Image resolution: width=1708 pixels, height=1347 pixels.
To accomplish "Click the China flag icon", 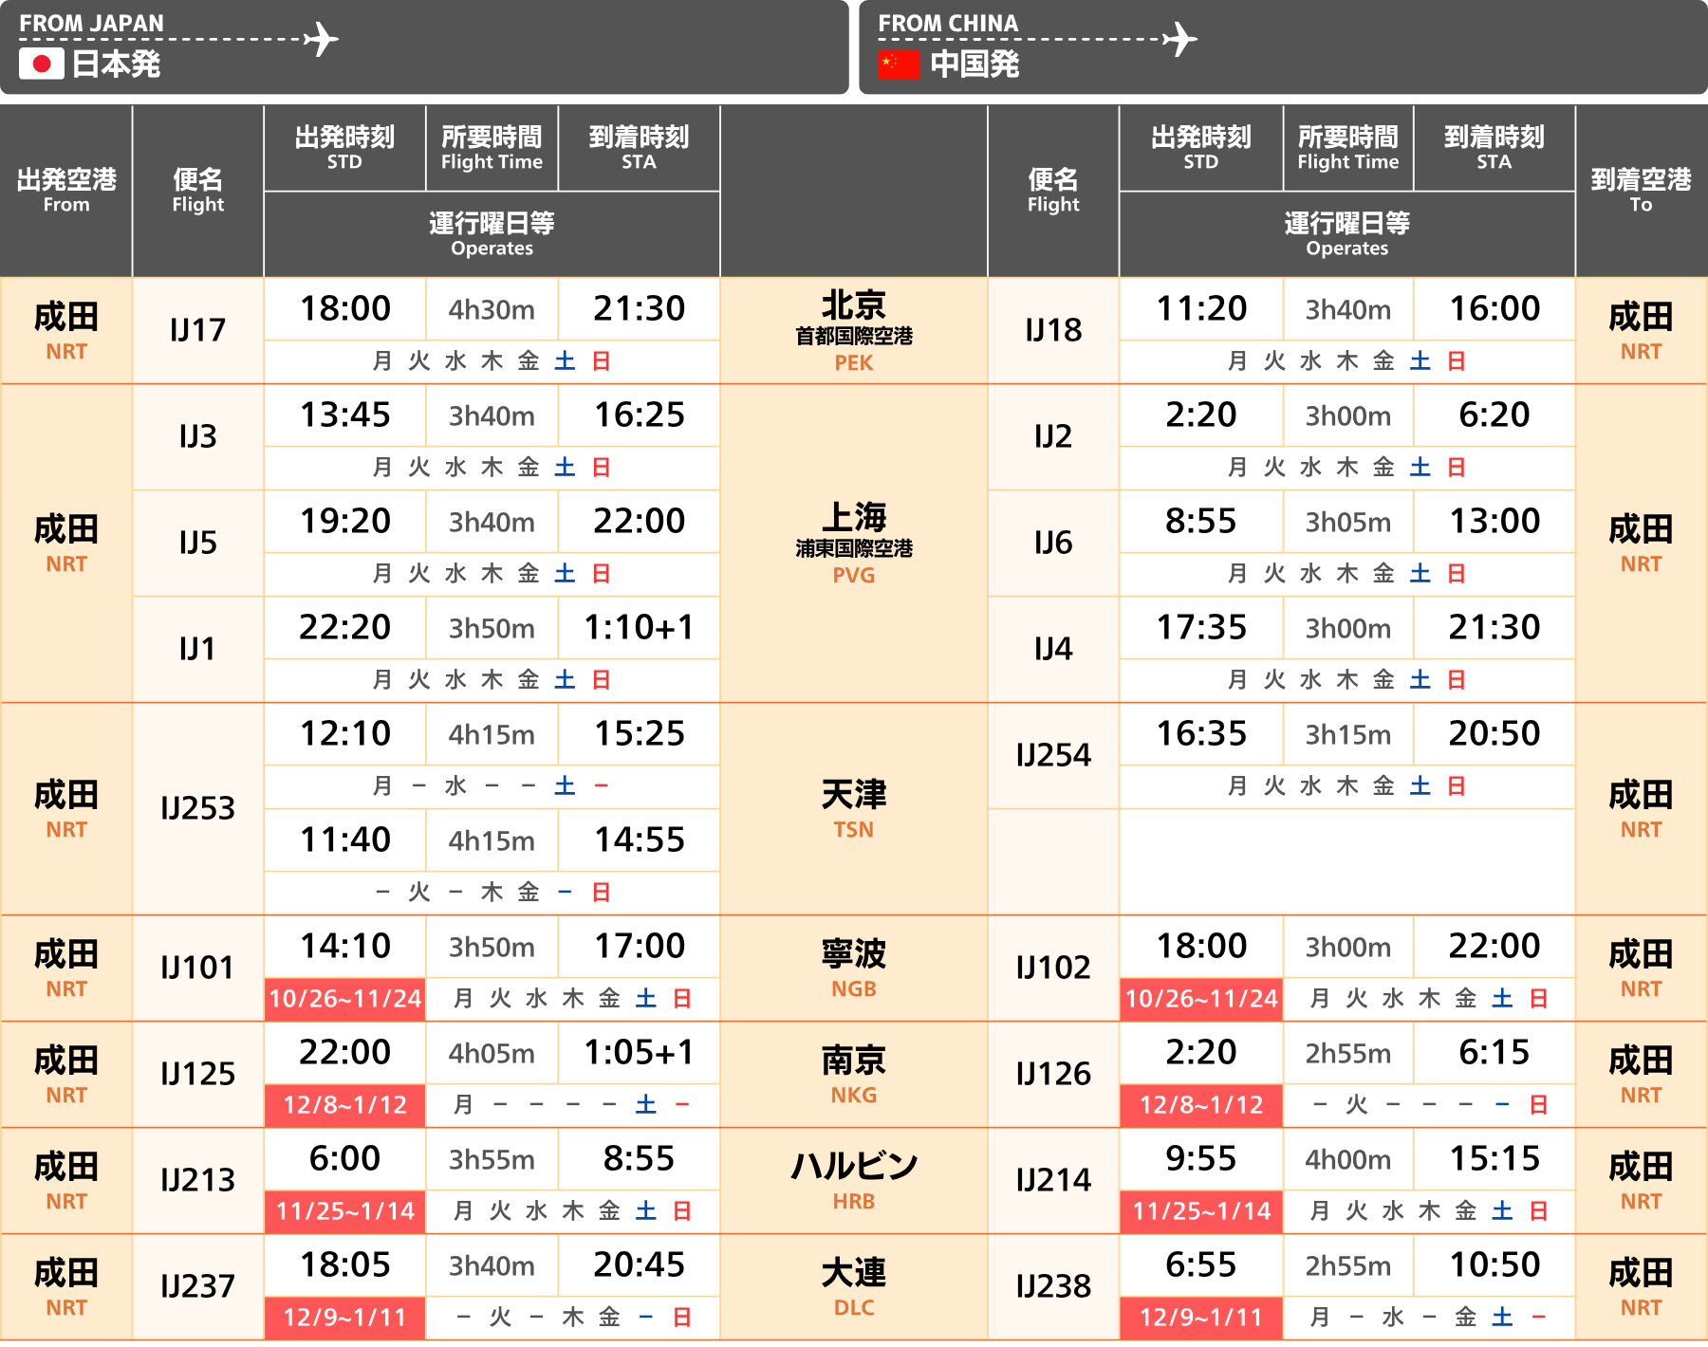I will (898, 64).
